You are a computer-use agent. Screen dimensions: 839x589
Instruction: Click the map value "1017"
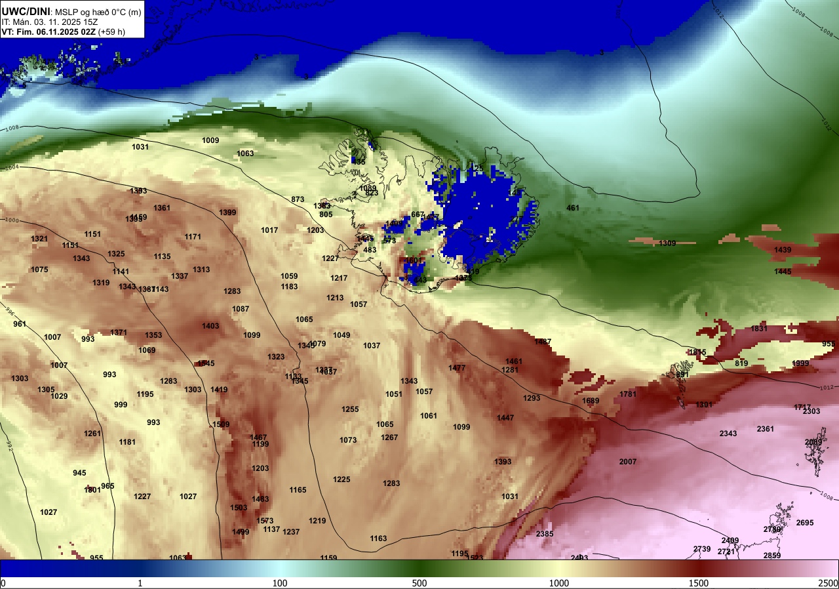[x=269, y=230]
